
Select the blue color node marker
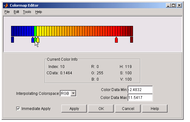point(33,40)
